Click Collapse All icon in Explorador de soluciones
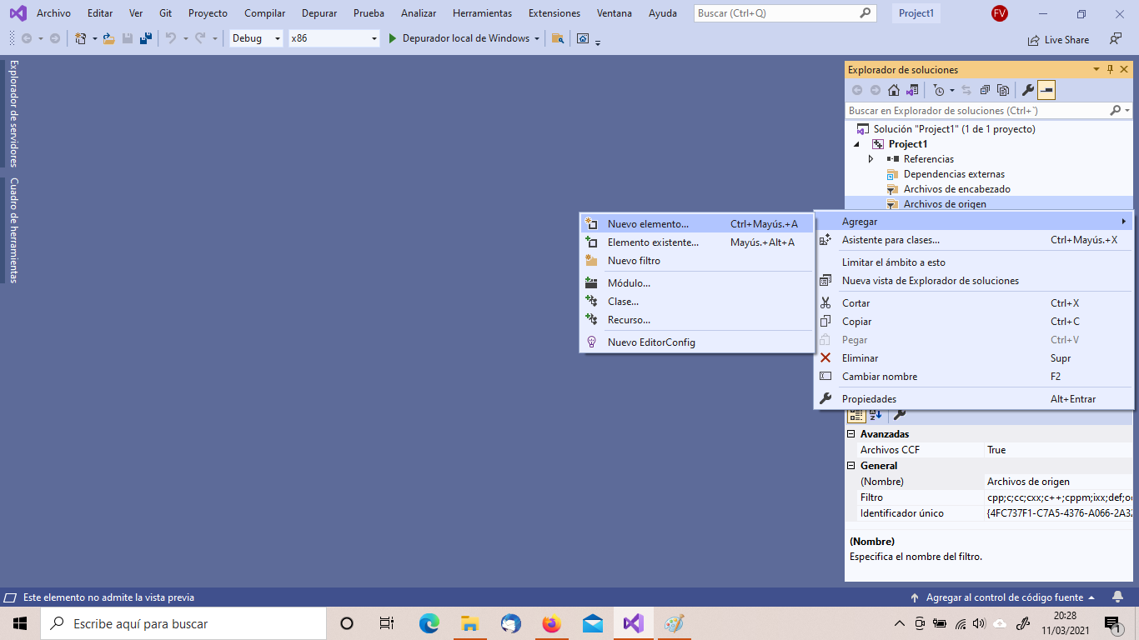This screenshot has height=640, width=1139. 985,90
